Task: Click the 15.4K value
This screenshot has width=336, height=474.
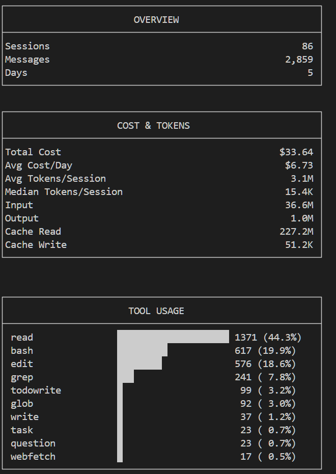Action: point(299,192)
